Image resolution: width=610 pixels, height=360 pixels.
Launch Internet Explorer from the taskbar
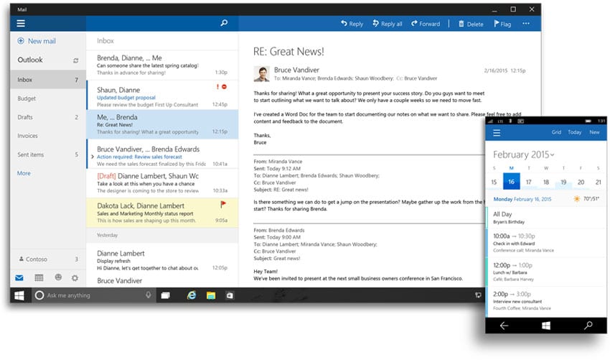(x=192, y=295)
